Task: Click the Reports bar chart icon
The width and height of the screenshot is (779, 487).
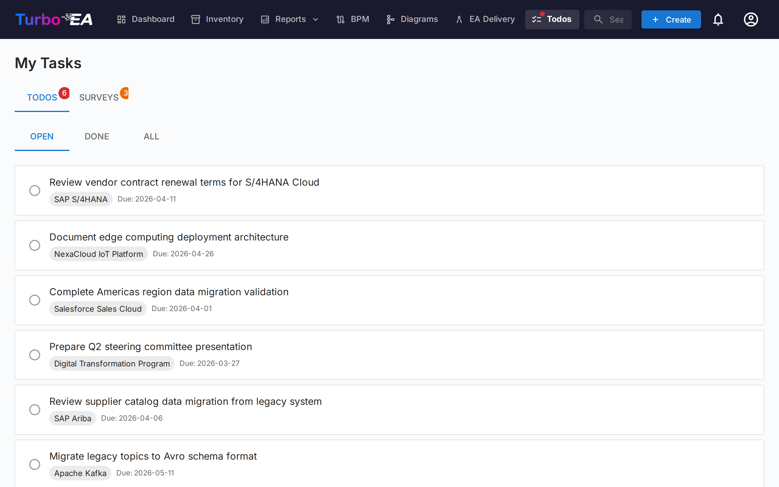Action: point(265,19)
